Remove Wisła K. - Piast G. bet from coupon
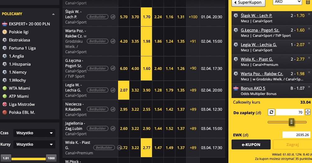The height and width of the screenshot is (163, 312). point(309,58)
